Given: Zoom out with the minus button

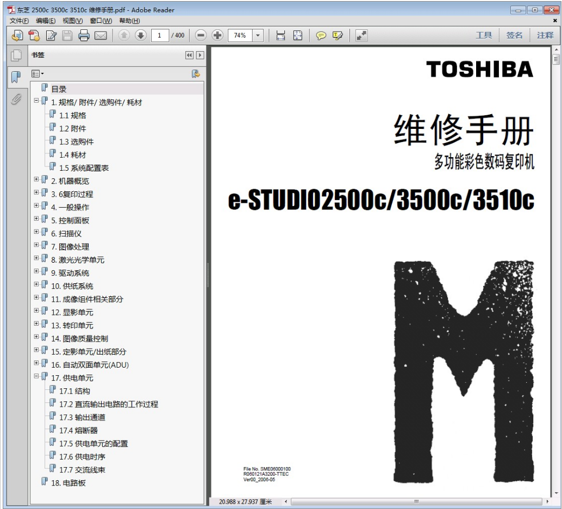Looking at the screenshot, I should click(201, 35).
